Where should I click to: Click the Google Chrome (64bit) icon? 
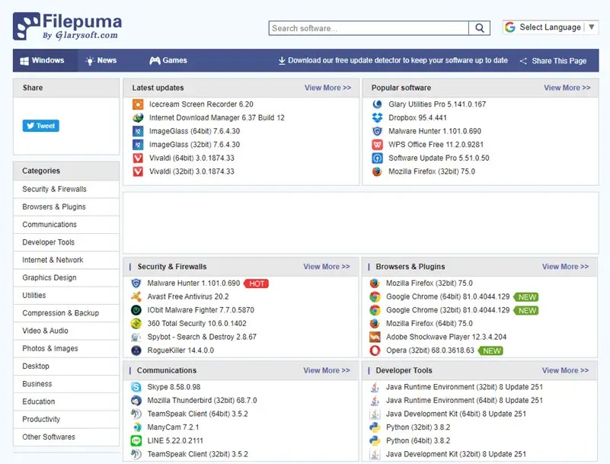point(375,296)
